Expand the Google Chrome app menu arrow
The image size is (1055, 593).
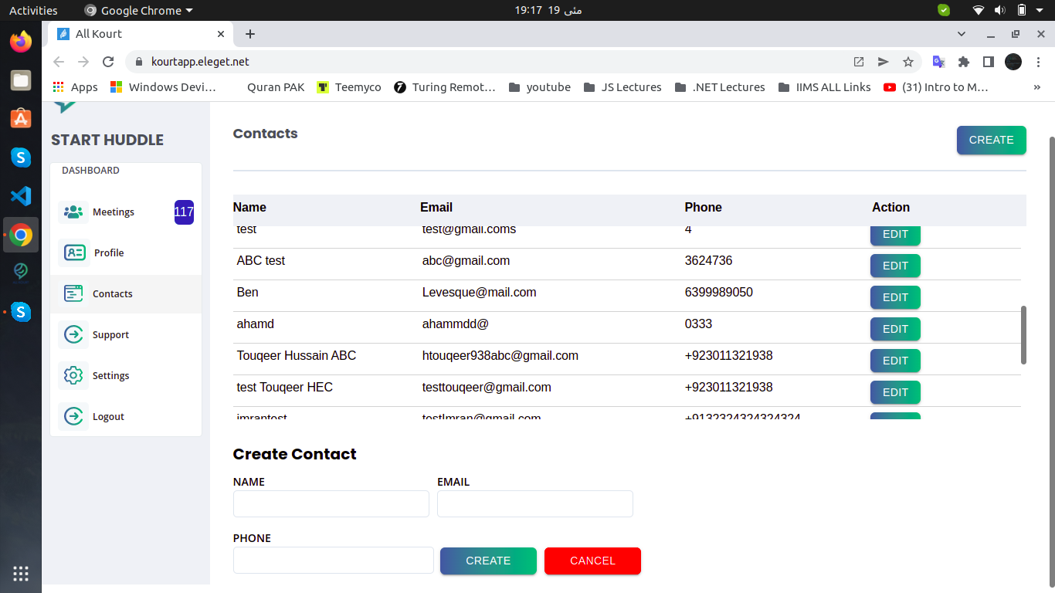click(x=189, y=11)
